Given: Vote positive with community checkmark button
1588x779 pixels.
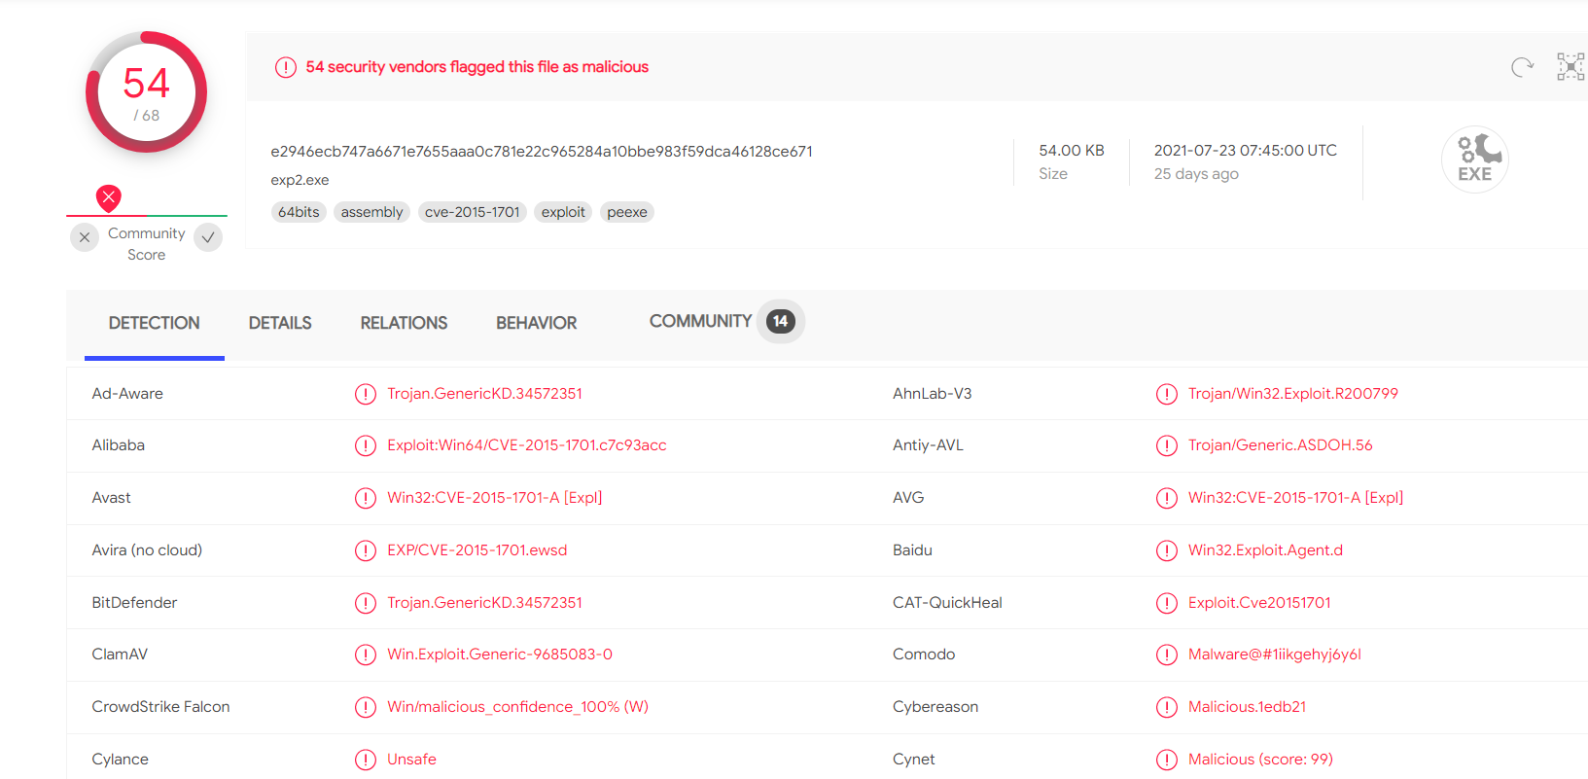Looking at the screenshot, I should point(208,237).
